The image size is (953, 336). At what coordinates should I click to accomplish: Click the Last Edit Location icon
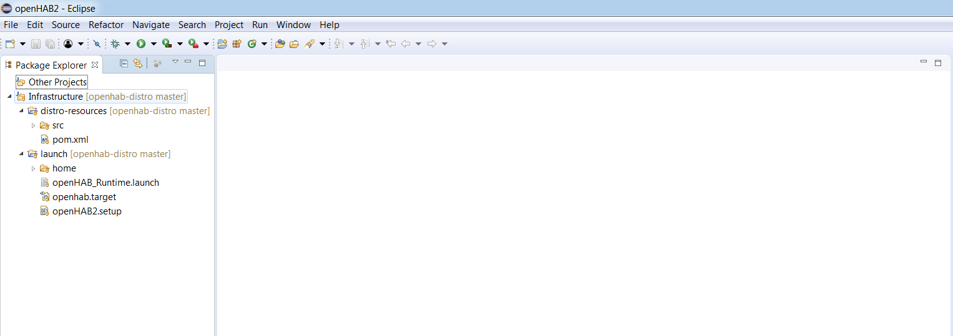click(x=391, y=44)
